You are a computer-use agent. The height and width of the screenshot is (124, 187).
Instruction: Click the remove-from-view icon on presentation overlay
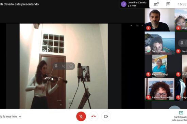pos(64,66)
